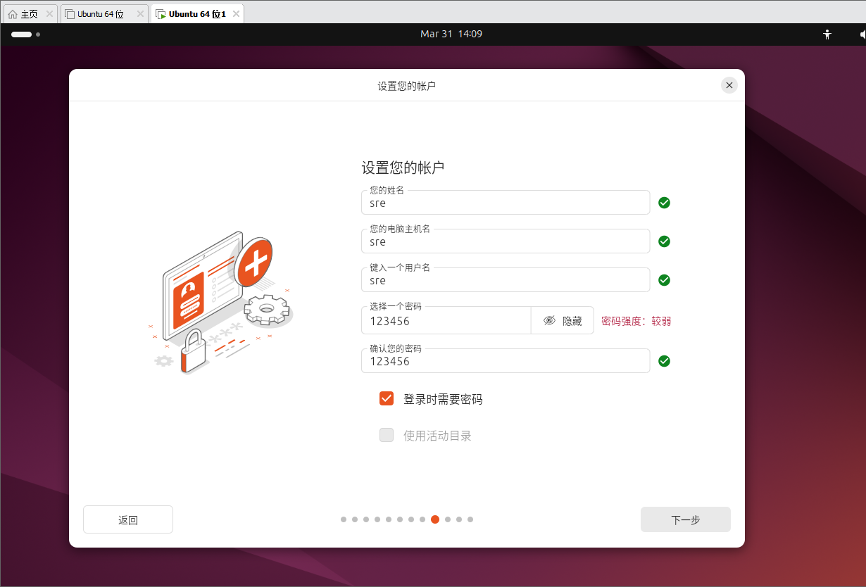866x587 pixels.
Task: Close the Ubuntu 64 位 tab
Action: [x=139, y=14]
